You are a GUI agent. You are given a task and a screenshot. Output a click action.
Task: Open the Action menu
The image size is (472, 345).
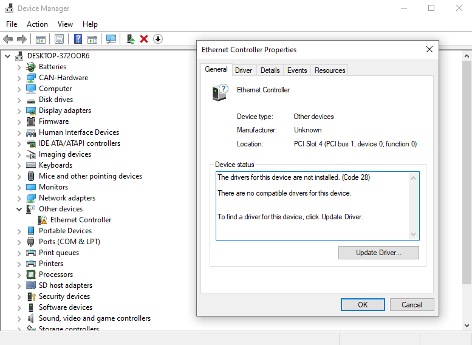coord(37,24)
